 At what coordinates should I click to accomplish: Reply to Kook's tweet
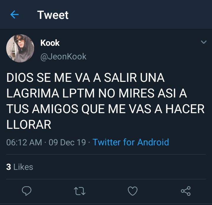(26, 191)
